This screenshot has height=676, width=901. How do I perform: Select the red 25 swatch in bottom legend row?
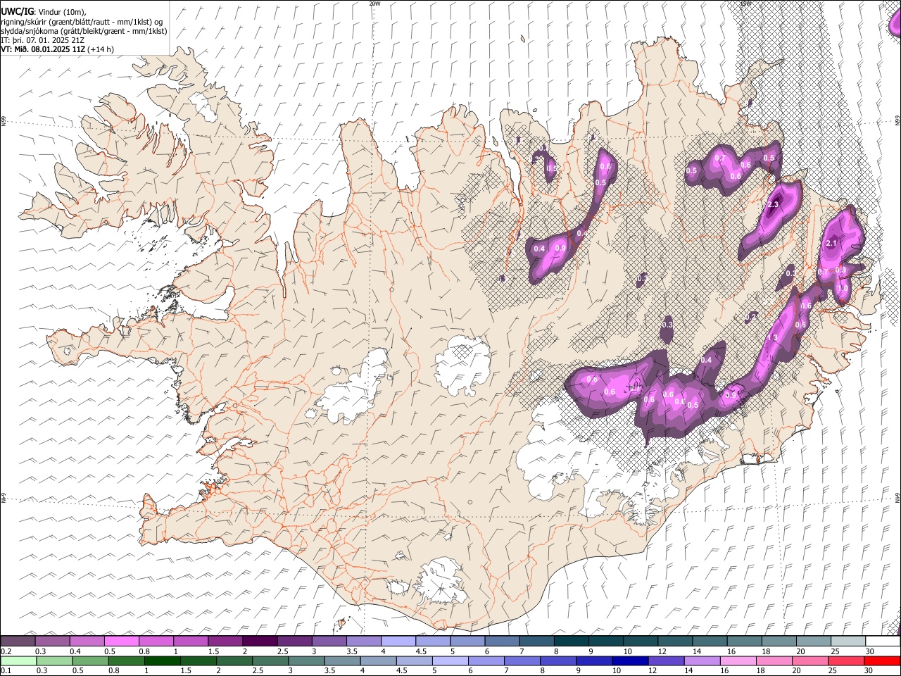(847, 661)
